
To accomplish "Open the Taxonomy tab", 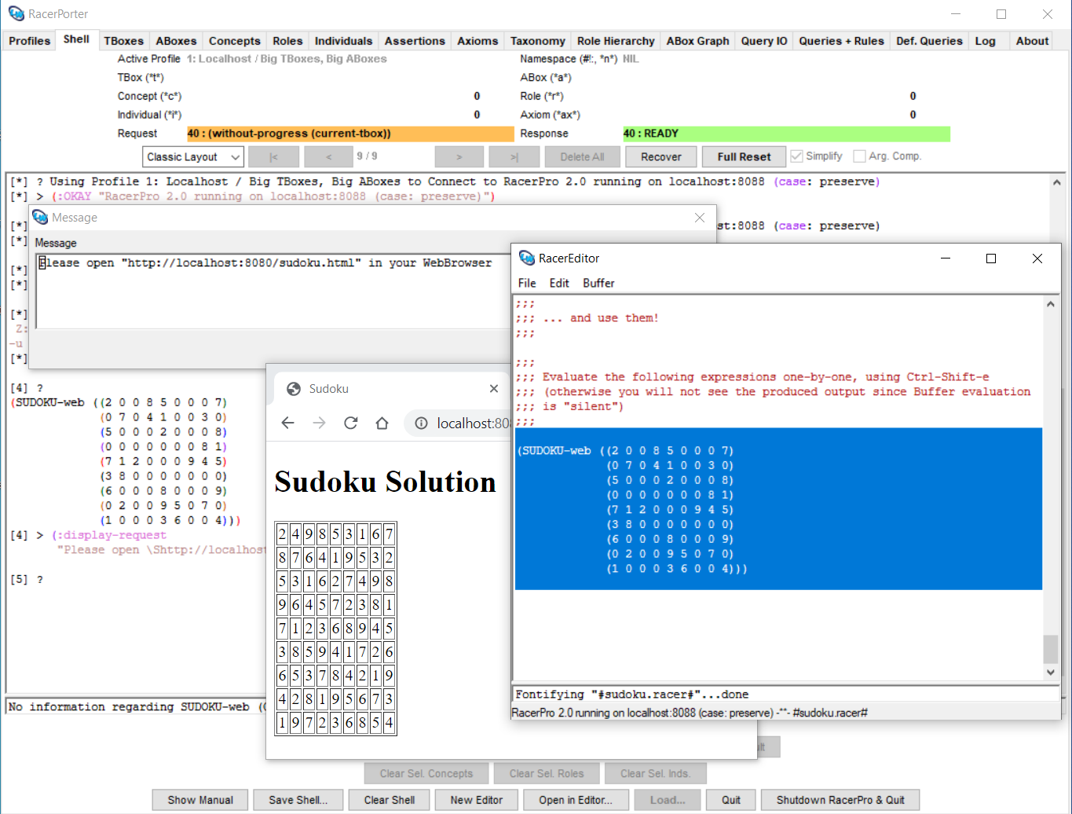I will tap(537, 41).
